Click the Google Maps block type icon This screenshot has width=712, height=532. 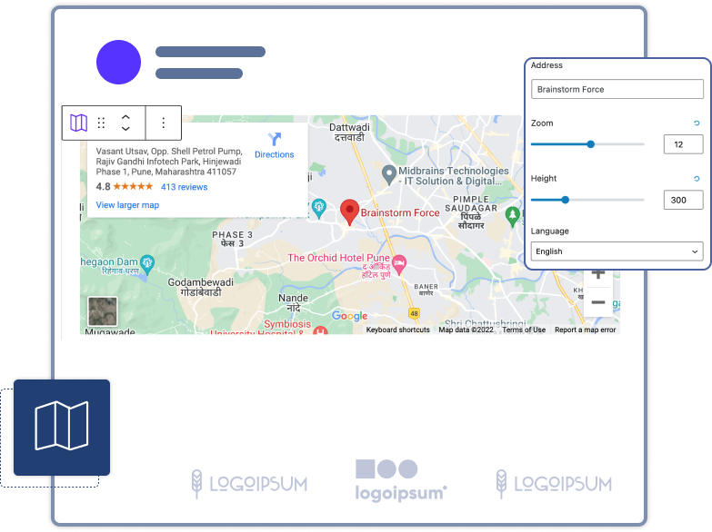point(78,123)
